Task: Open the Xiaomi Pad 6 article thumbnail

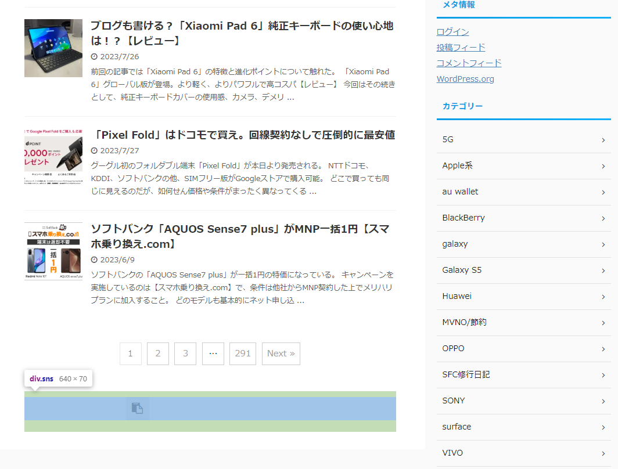Action: click(53, 48)
